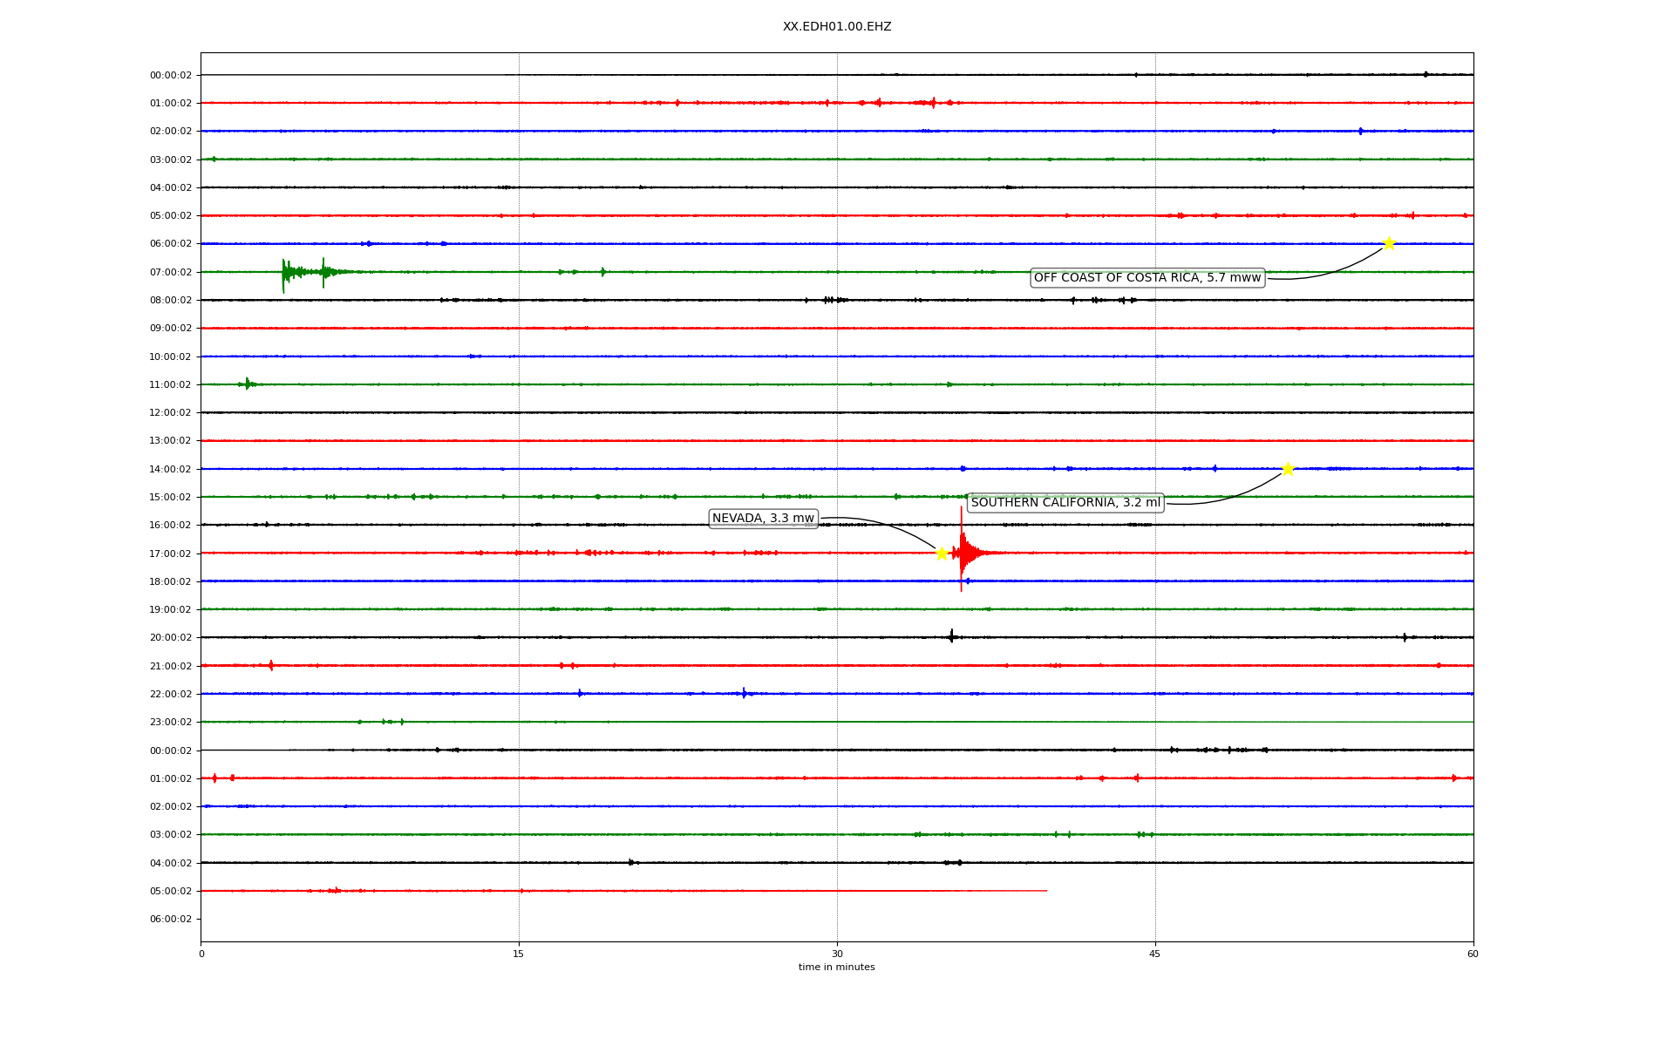Click the yellow star for Costa Rica event

point(1389,243)
